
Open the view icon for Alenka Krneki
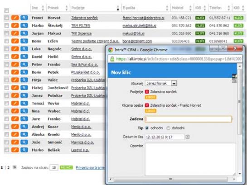[24, 134]
